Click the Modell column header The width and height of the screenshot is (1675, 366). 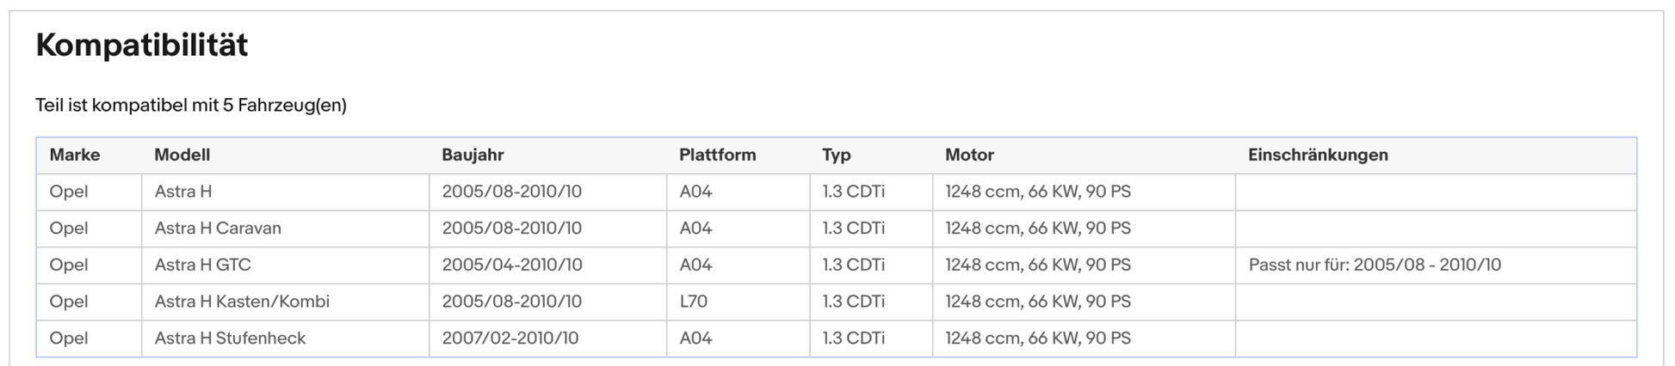(182, 155)
